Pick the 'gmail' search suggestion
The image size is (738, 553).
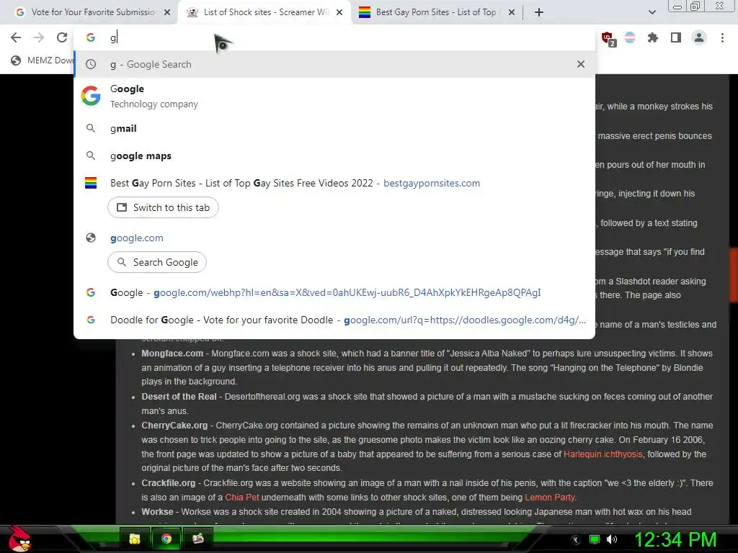pos(334,128)
